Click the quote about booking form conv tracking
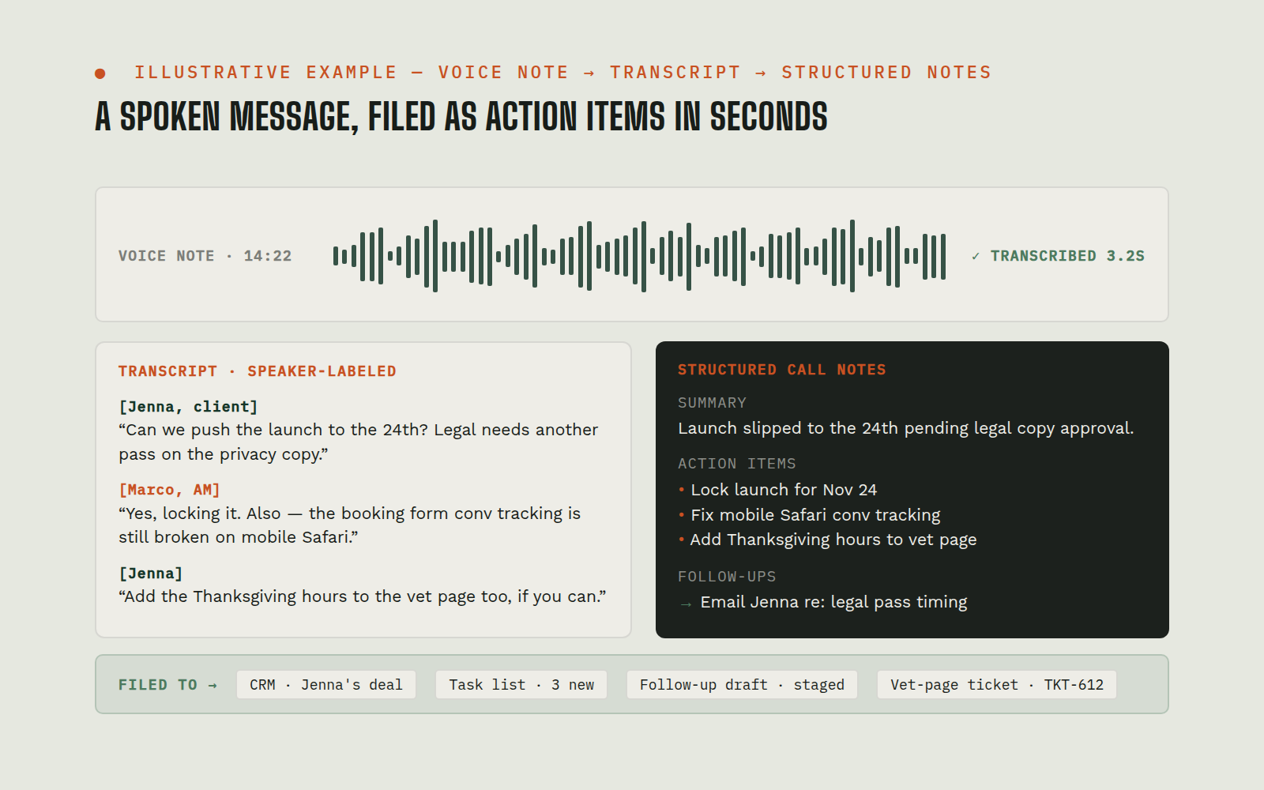The image size is (1264, 790). point(350,525)
